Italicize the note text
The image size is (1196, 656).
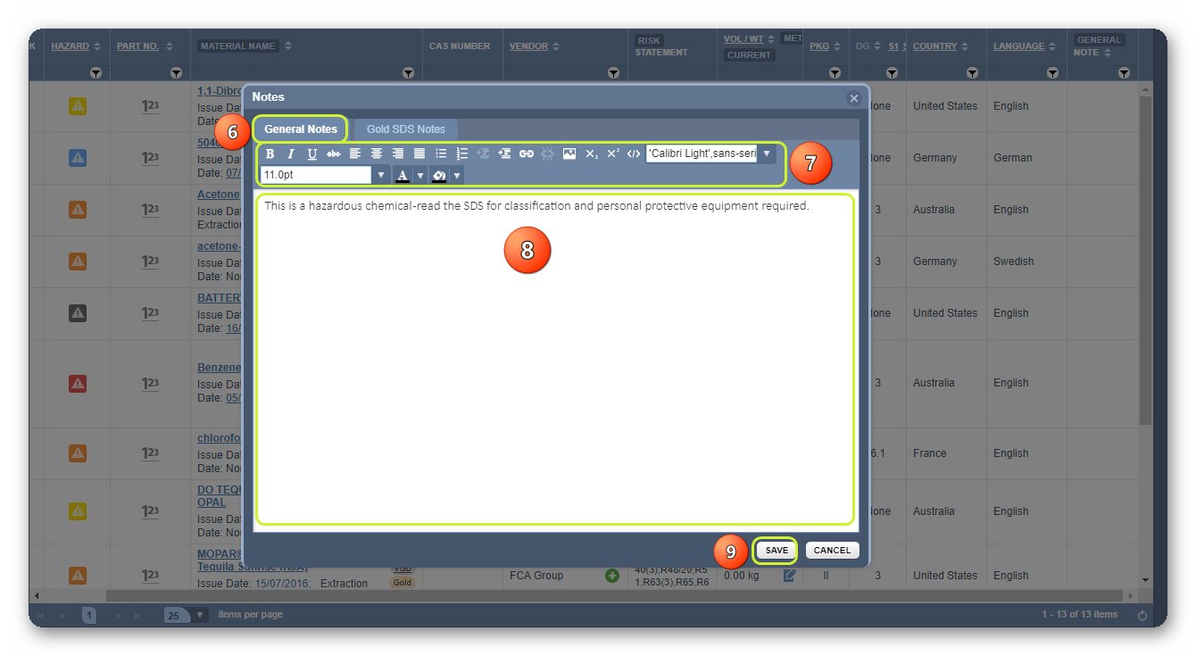(290, 153)
